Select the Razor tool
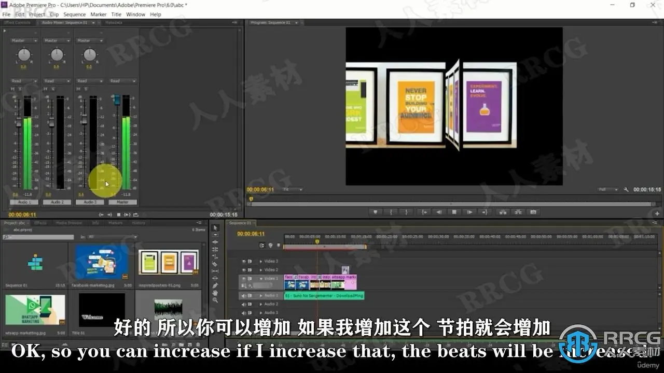 215,264
